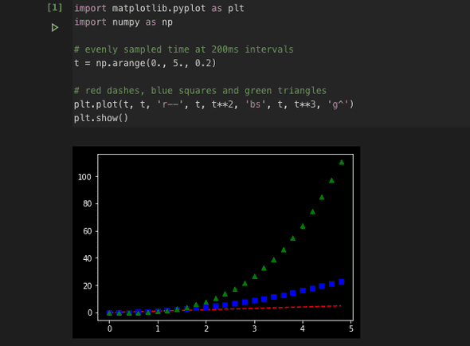Click the topmost green triangle marker
The image size is (470, 346).
coord(342,163)
